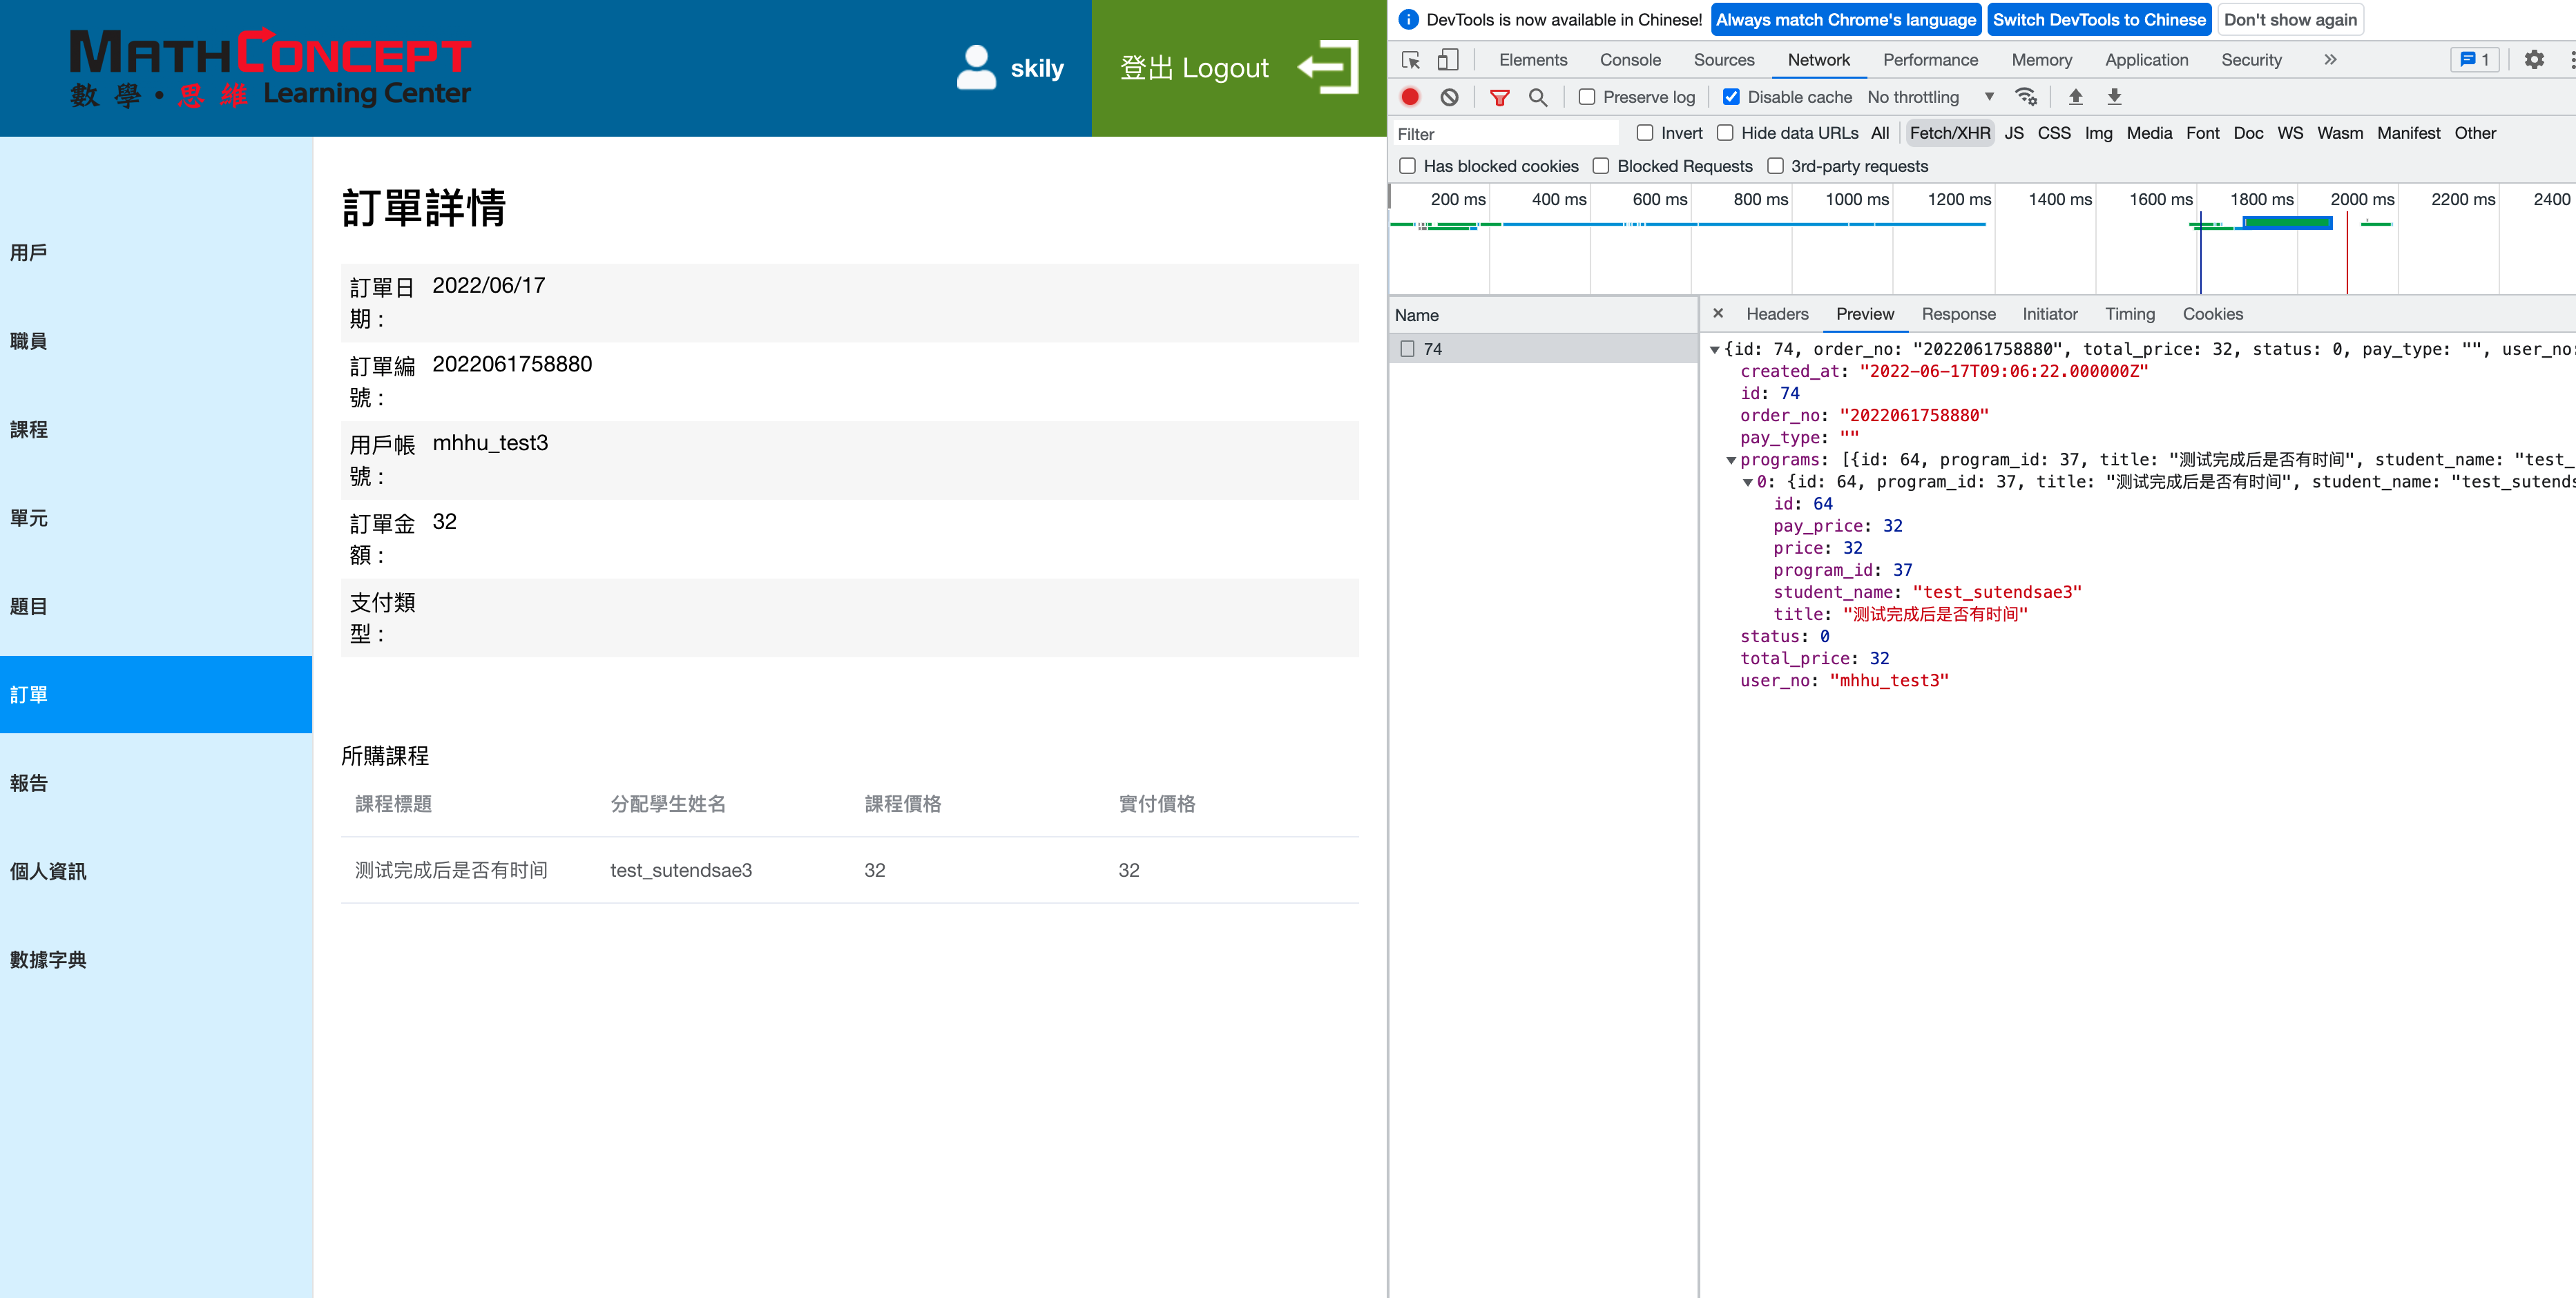Switch to the Elements tab
Viewport: 2576px width, 1298px height.
click(x=1533, y=60)
